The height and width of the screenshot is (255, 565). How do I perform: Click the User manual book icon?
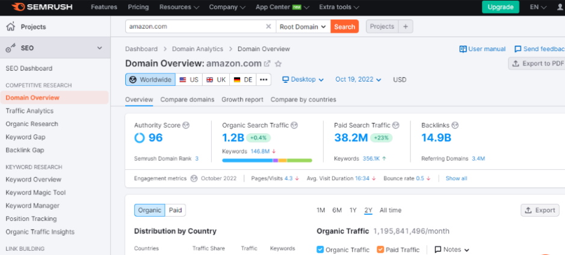pyautogui.click(x=463, y=49)
